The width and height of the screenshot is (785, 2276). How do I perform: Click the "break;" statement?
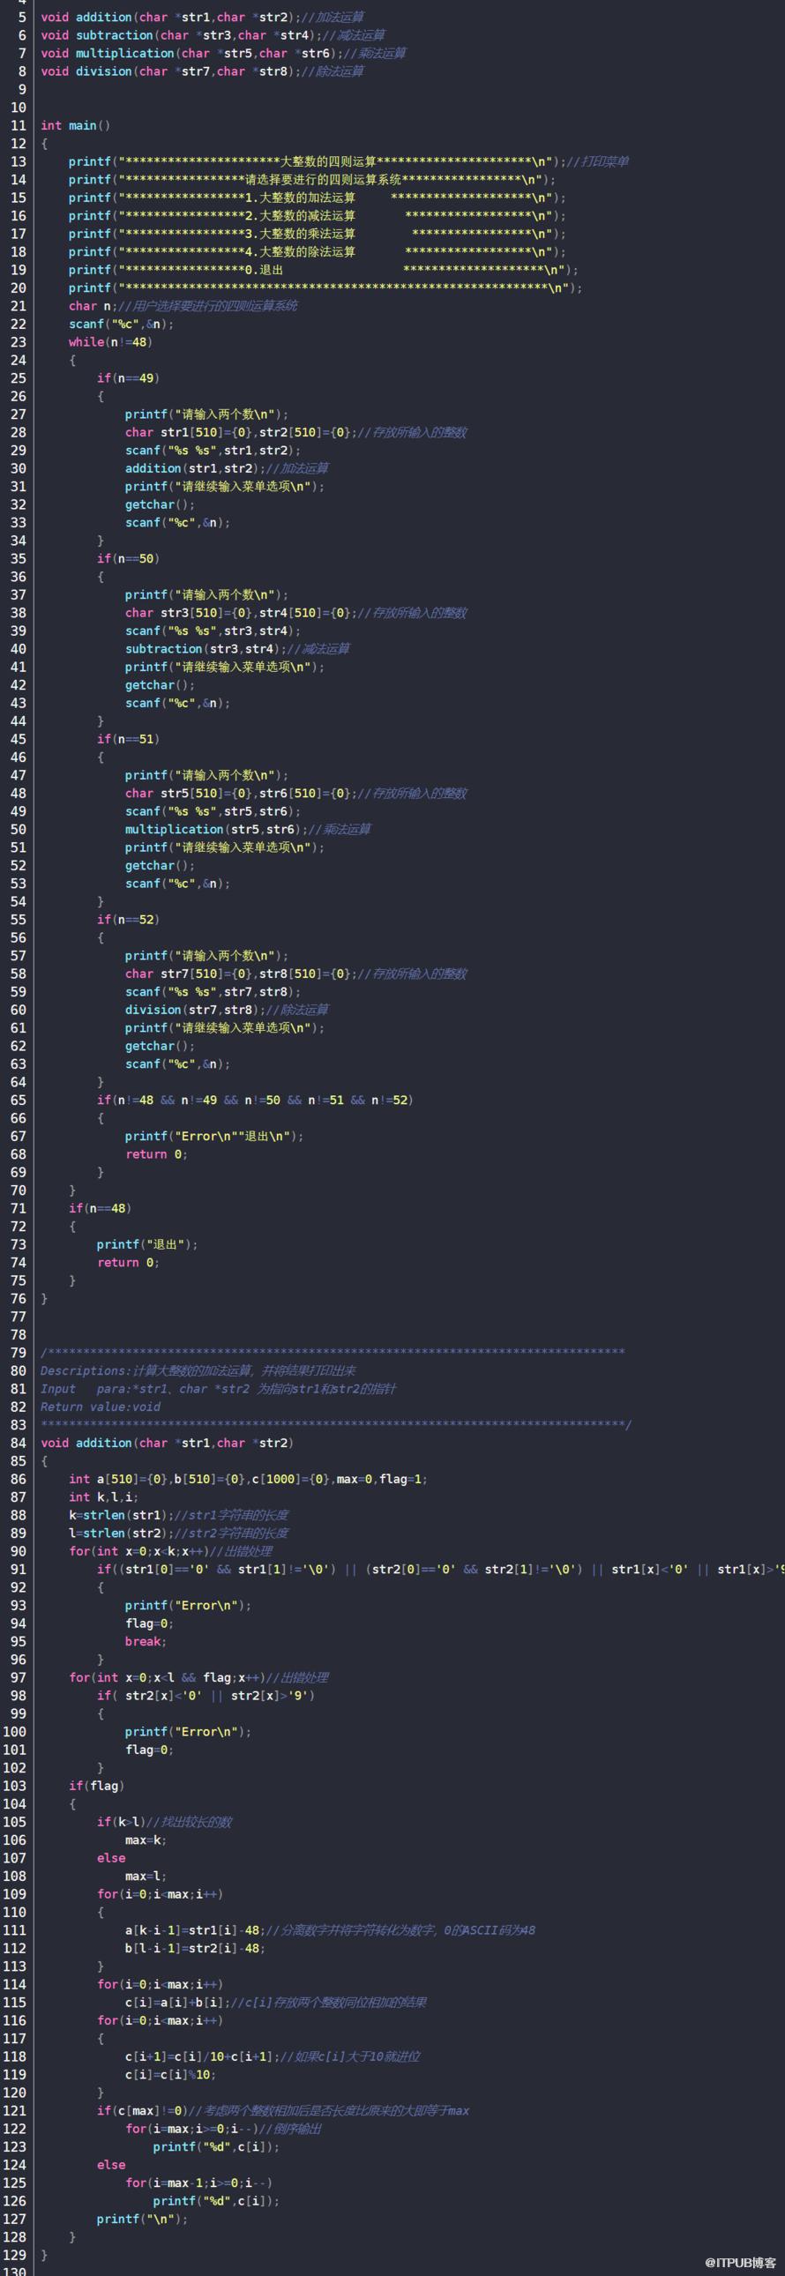(x=146, y=1641)
